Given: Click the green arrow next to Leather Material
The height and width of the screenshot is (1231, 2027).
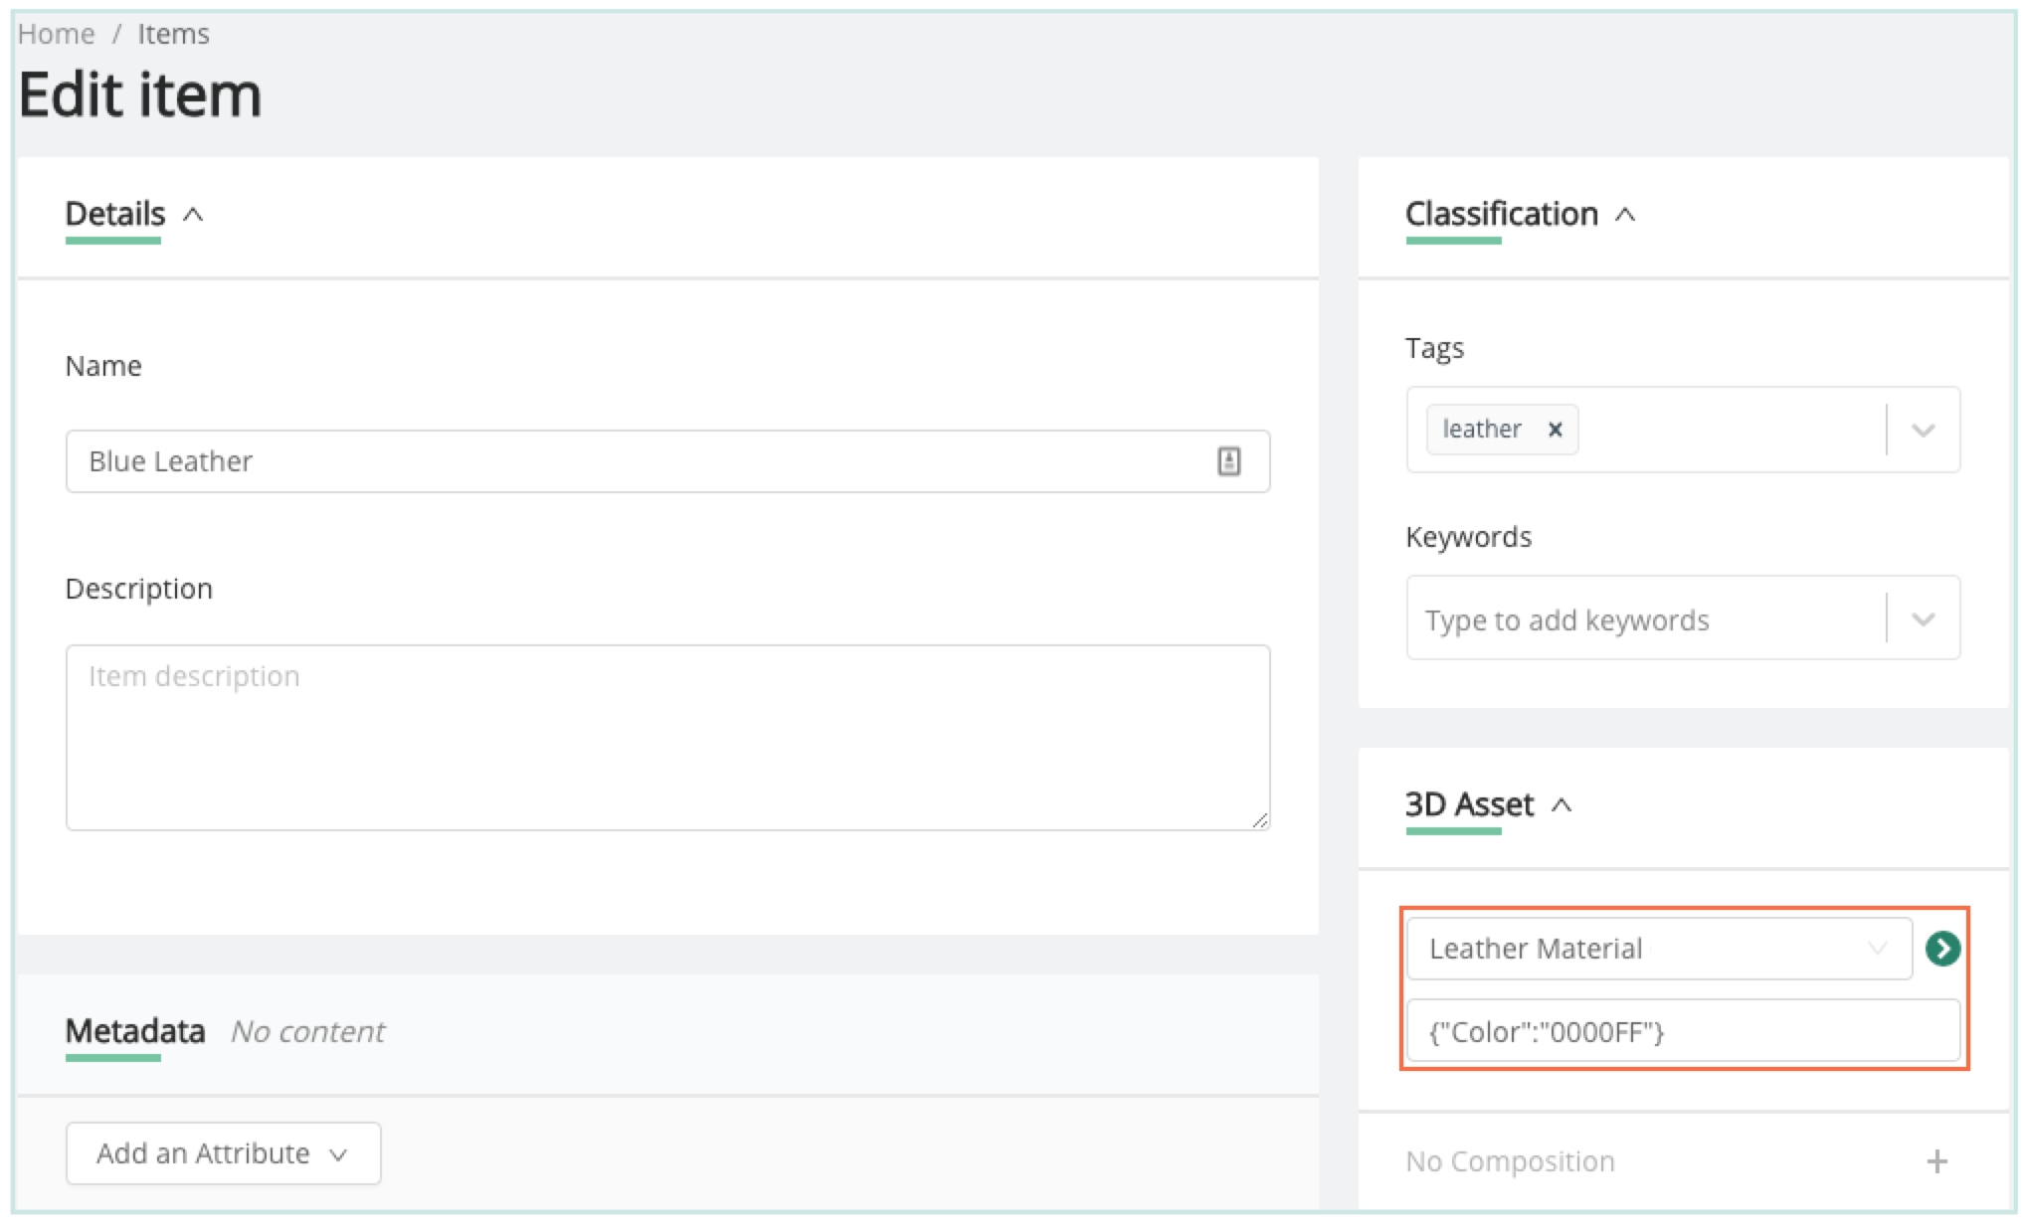Looking at the screenshot, I should click(x=1941, y=949).
